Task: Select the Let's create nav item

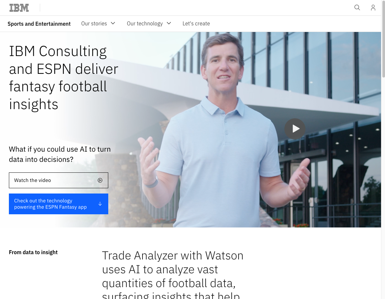Action: 196,24
